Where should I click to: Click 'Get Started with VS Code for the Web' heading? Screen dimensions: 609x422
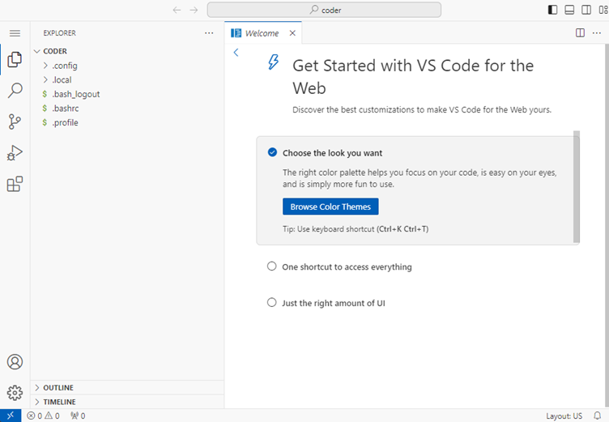[413, 77]
